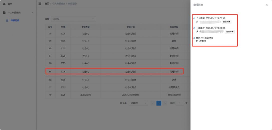Go to previous page with left arrow
Image resolution: width=272 pixels, height=130 pixels.
coord(153,103)
